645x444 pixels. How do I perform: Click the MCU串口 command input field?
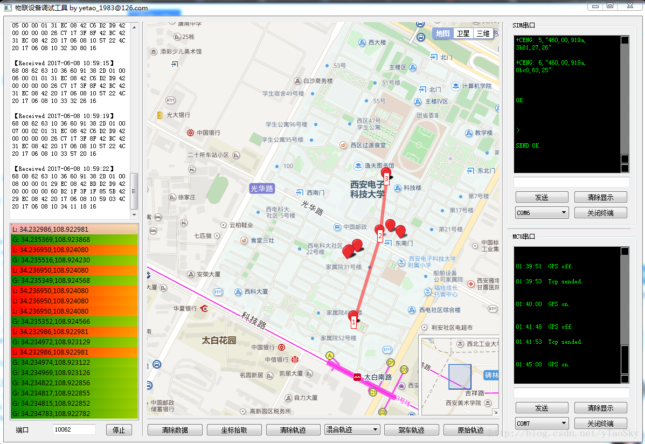coord(571,393)
